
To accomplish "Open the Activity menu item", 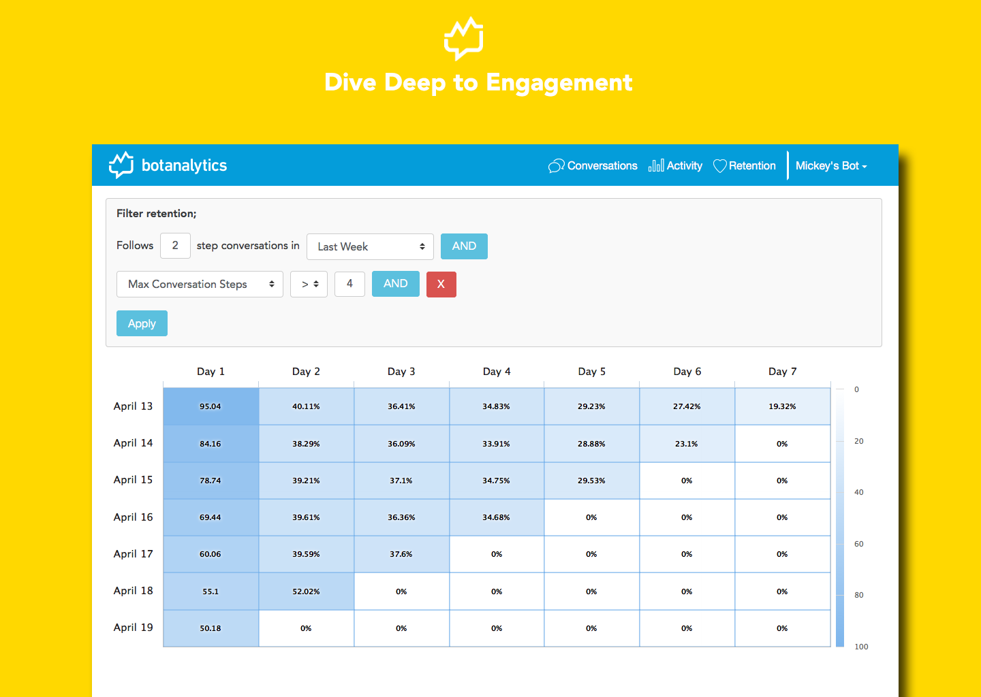I will 675,165.
